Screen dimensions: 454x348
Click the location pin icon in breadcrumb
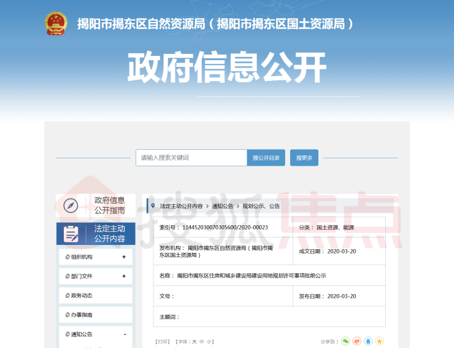pos(152,206)
